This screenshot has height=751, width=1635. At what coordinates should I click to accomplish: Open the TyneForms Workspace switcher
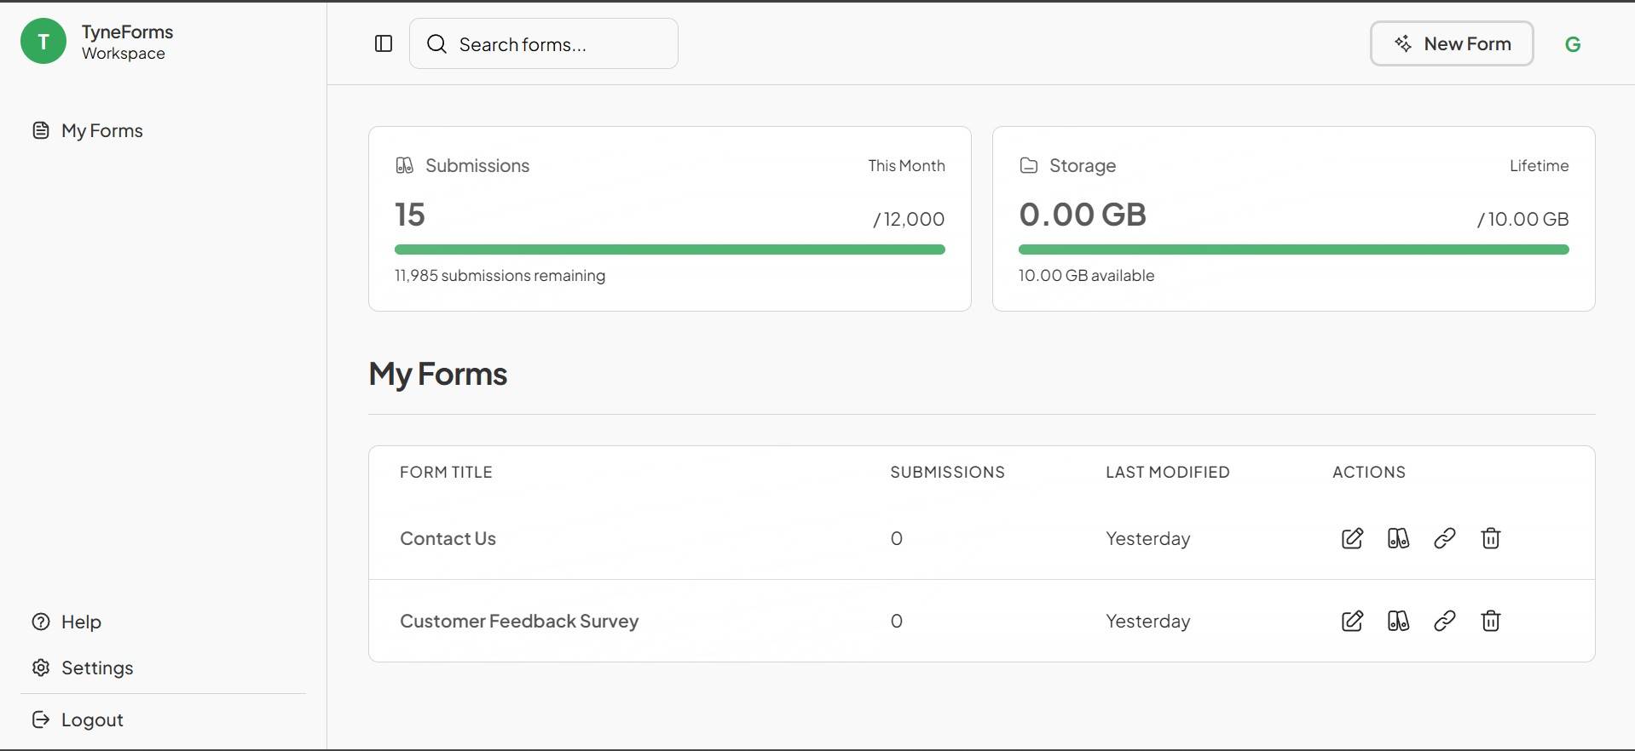(x=97, y=42)
